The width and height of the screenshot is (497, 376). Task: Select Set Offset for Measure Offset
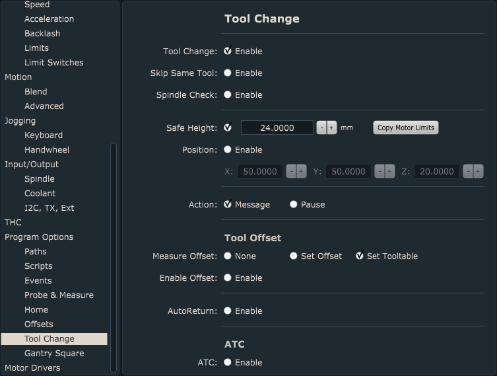(x=294, y=256)
